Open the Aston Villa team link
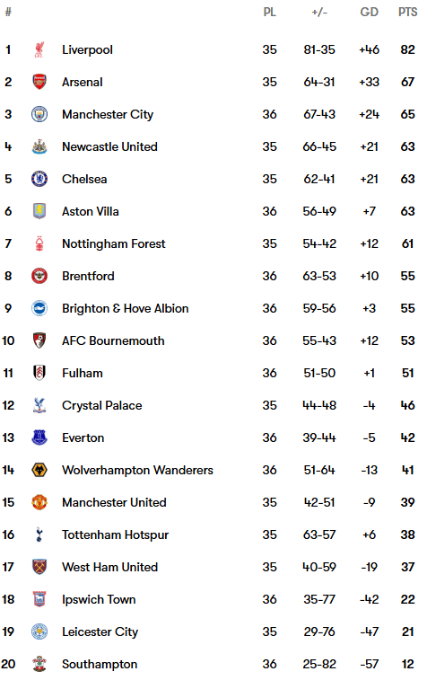This screenshot has height=689, width=427. pyautogui.click(x=91, y=211)
